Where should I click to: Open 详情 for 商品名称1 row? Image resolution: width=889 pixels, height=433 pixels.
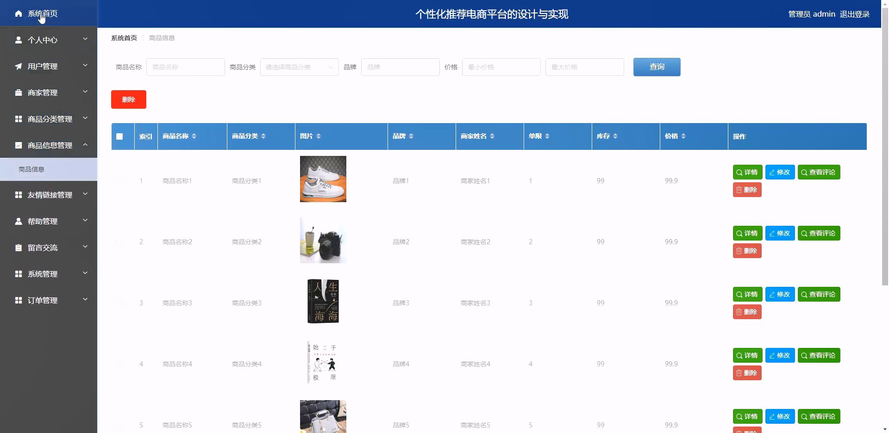(747, 172)
